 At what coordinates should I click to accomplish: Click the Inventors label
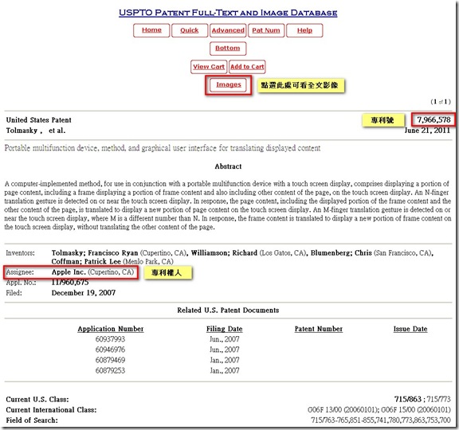pos(20,252)
